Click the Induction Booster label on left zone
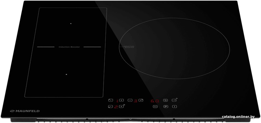The height and width of the screenshot is (123, 261). click(69, 47)
